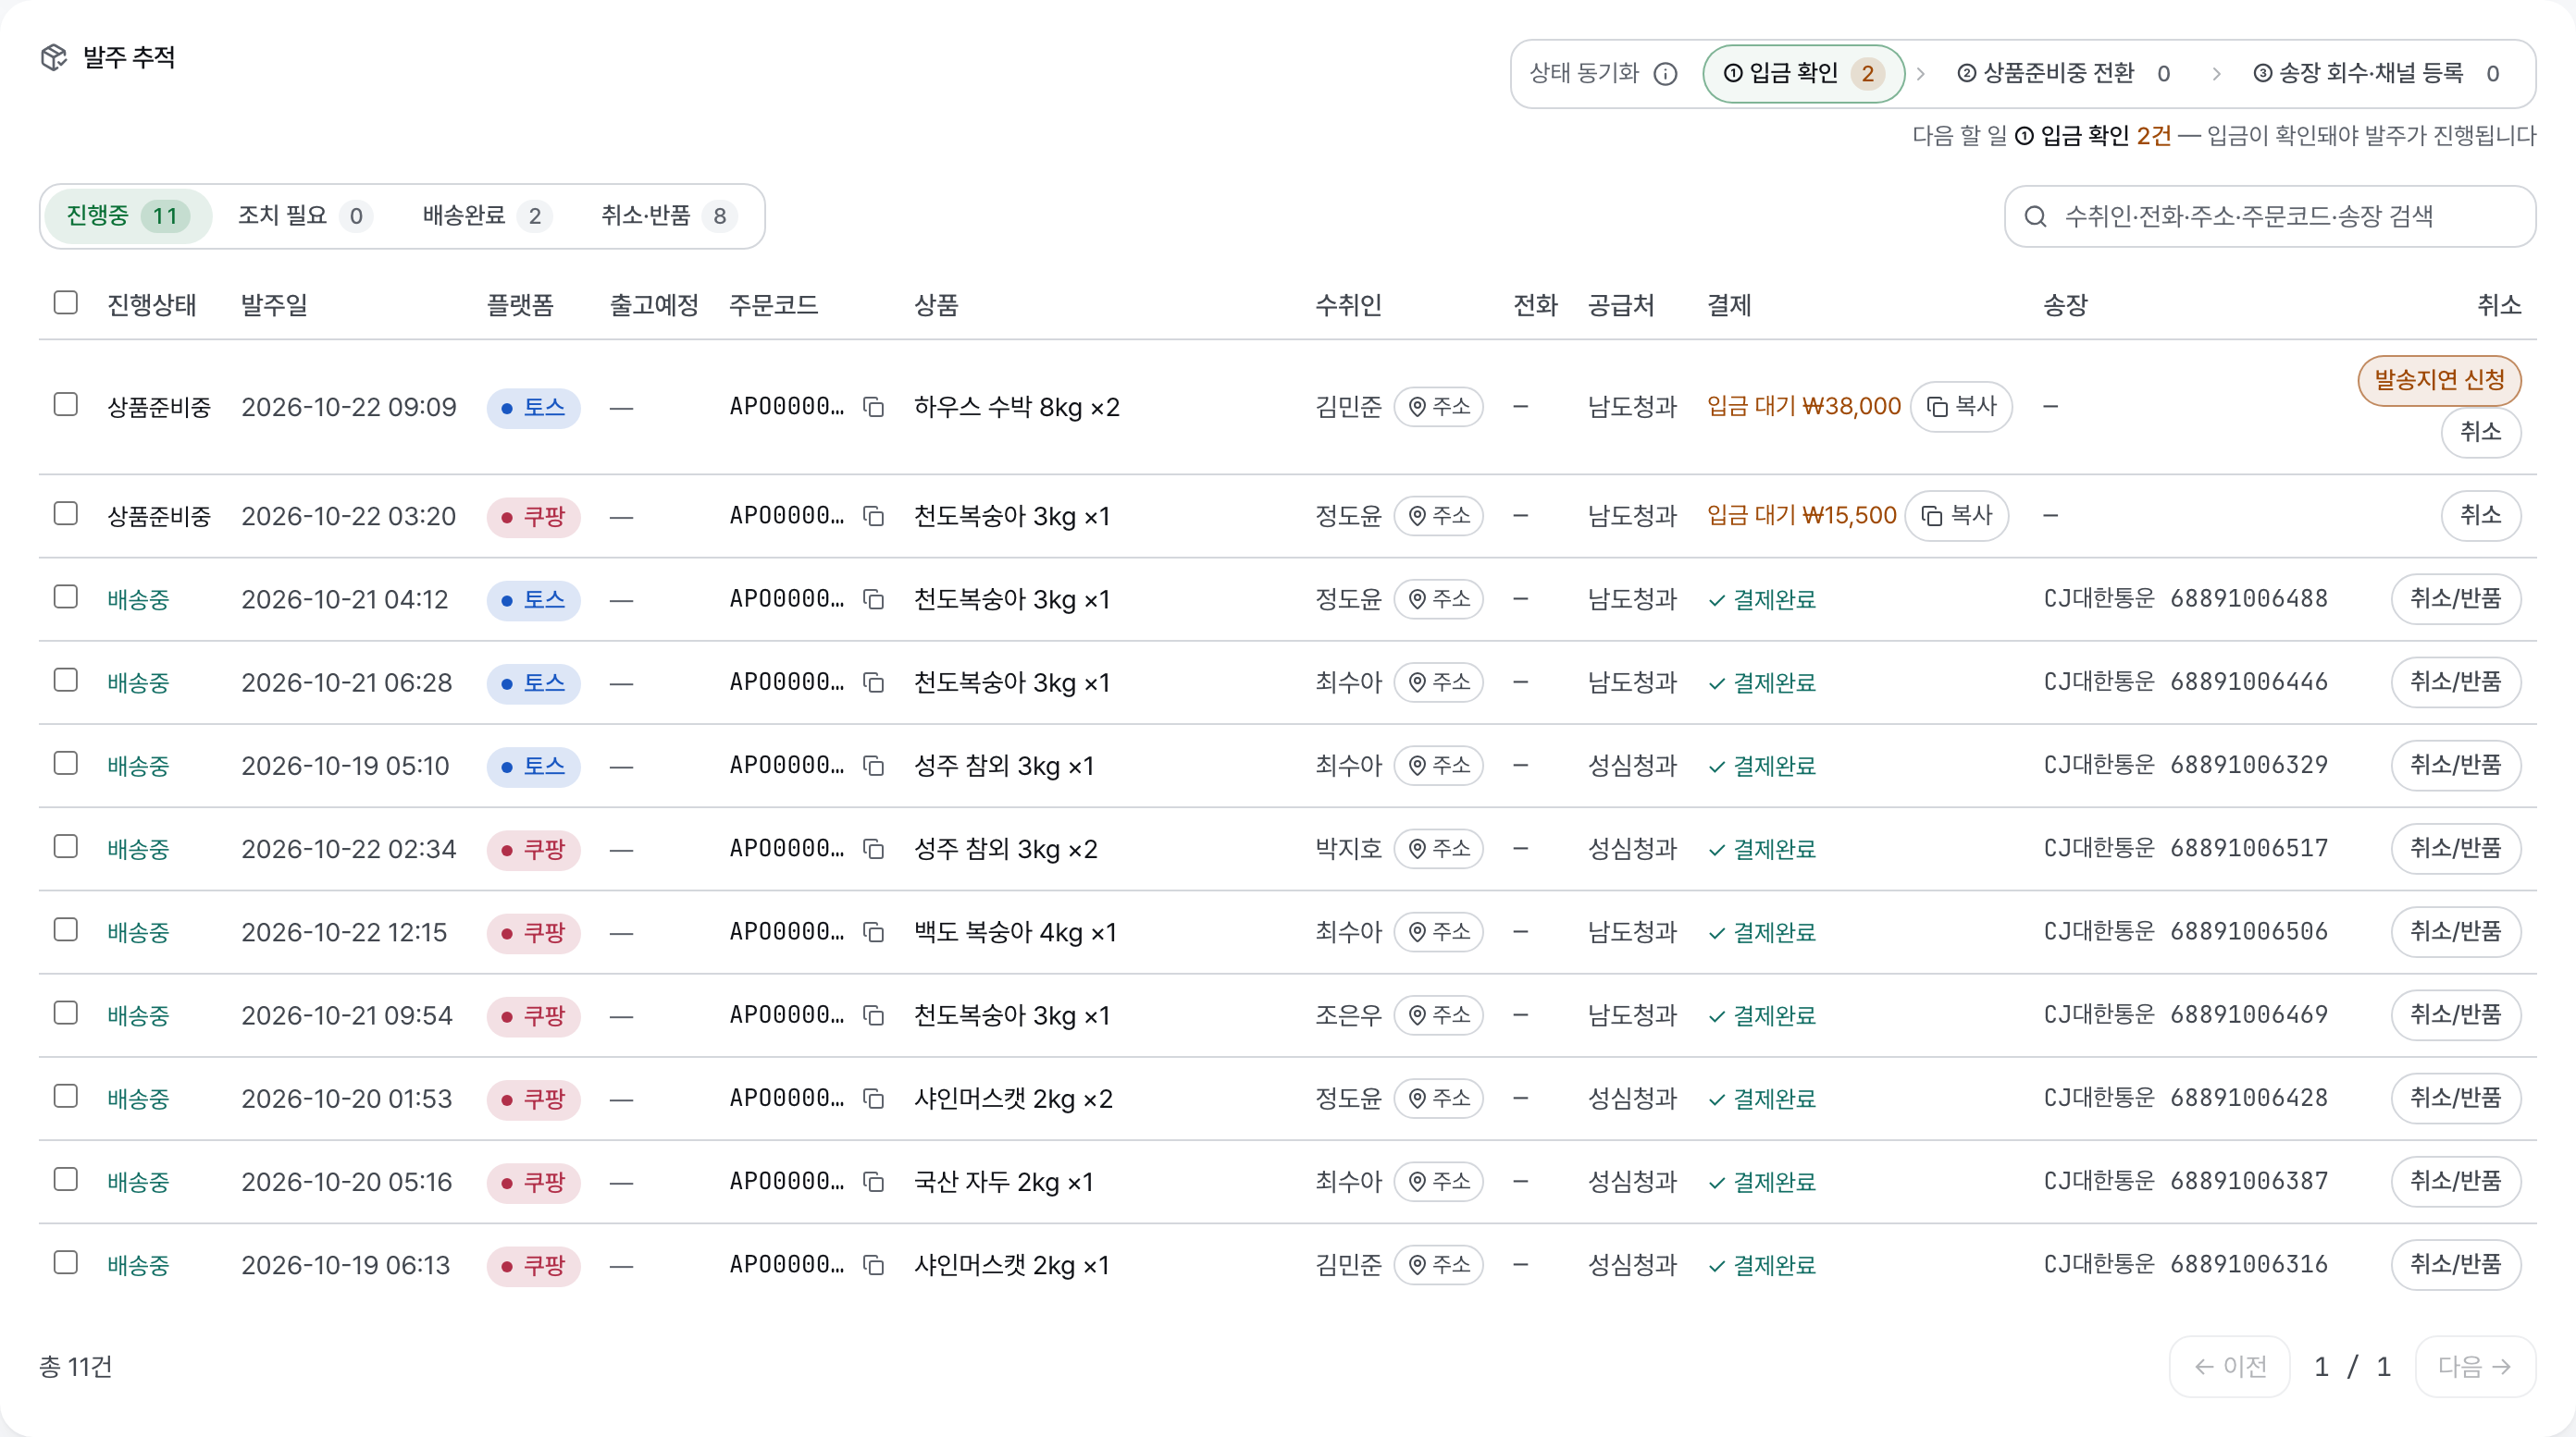Image resolution: width=2576 pixels, height=1437 pixels.
Task: Copy order code in 2026-10-22 03:20 row
Action: pos(873,516)
